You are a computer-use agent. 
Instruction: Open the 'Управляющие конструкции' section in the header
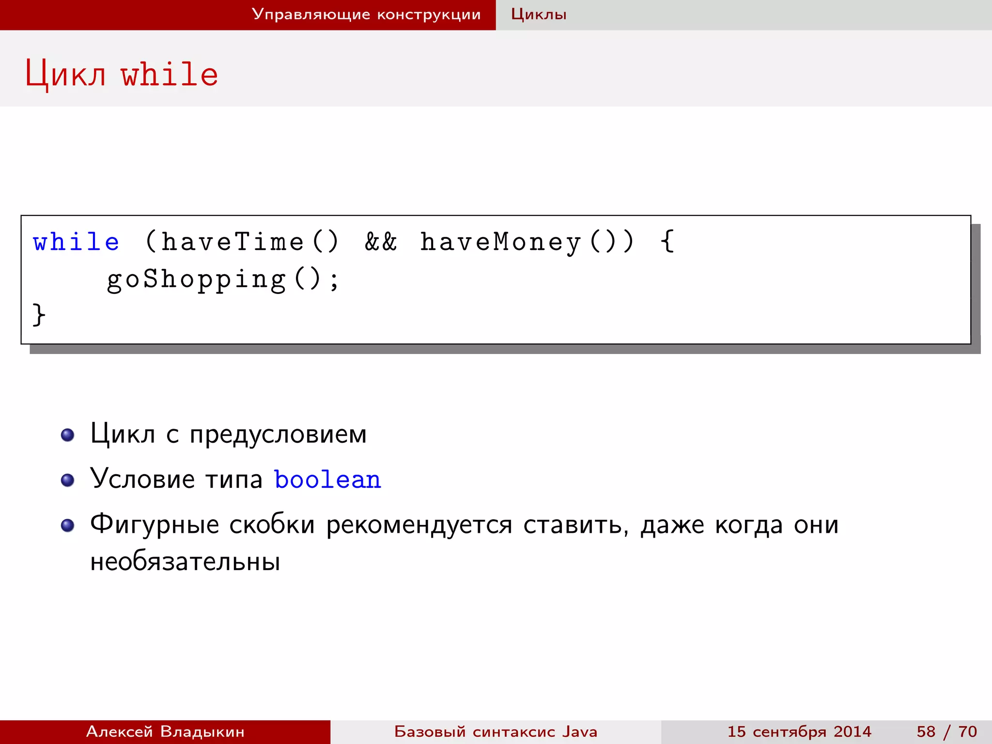pyautogui.click(x=366, y=15)
